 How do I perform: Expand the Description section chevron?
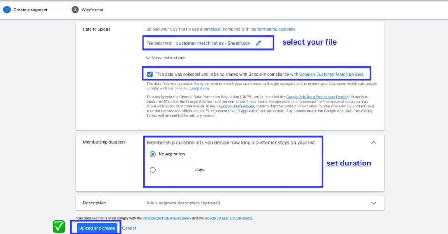click(374, 203)
